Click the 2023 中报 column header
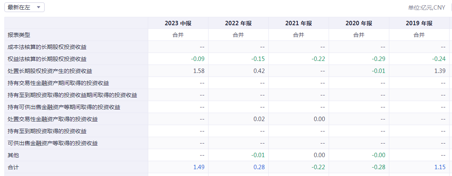The width and height of the screenshot is (452, 176). pyautogui.click(x=178, y=23)
